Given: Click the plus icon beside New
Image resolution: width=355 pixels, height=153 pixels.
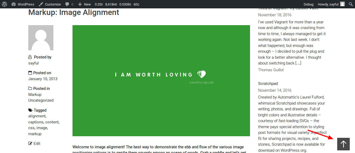Looking at the screenshot, I should [80, 4].
